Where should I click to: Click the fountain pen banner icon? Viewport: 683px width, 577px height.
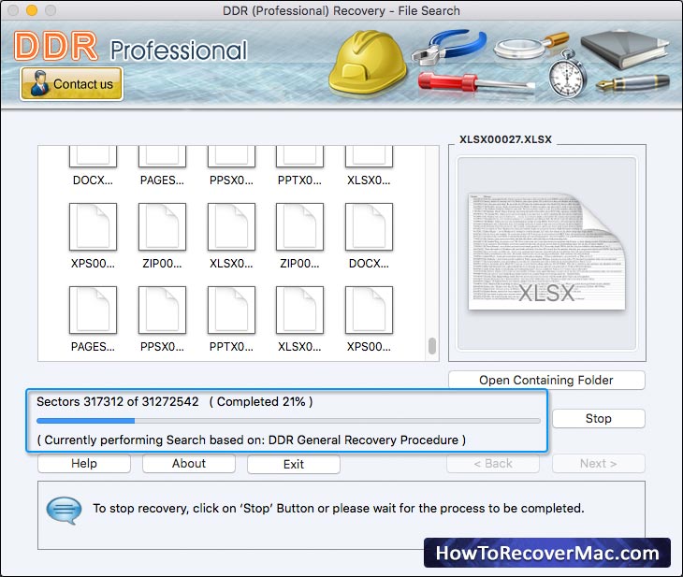click(632, 82)
